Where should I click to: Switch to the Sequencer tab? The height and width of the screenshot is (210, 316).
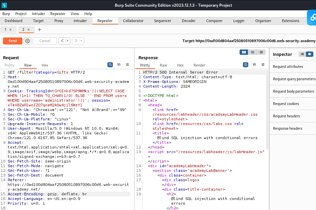(163, 21)
